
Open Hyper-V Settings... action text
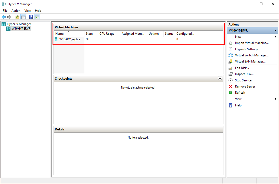248,49
